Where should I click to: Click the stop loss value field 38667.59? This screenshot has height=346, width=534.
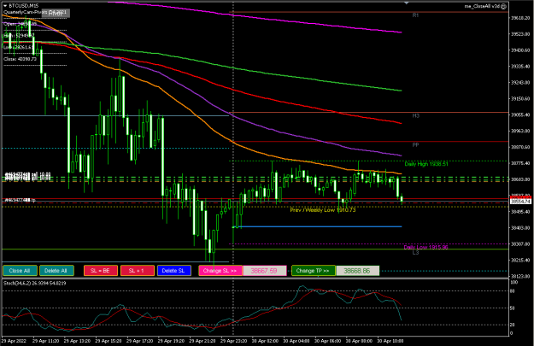point(265,271)
